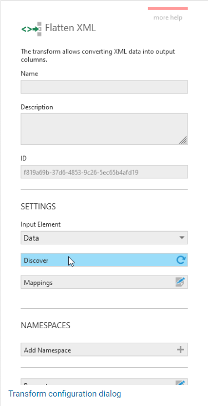Open the Input Element dropdown arrow
208x406 pixels.
pyautogui.click(x=182, y=238)
